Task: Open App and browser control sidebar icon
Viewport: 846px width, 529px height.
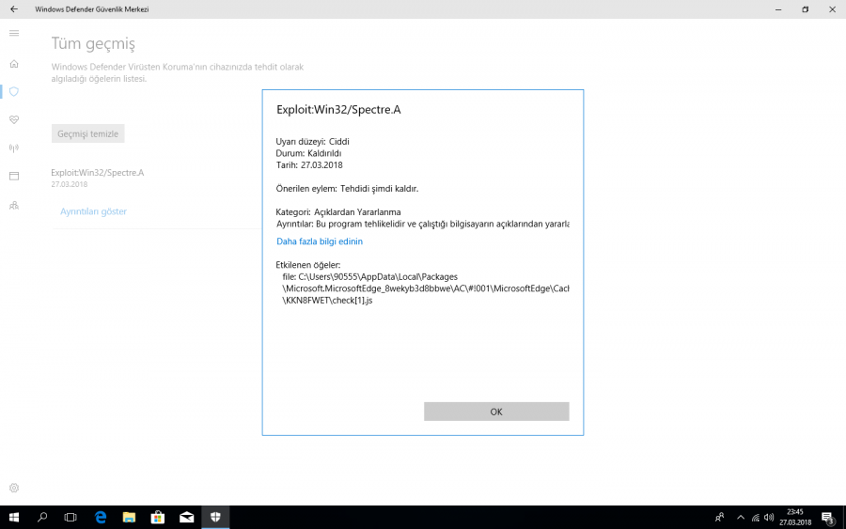Action: (14, 176)
